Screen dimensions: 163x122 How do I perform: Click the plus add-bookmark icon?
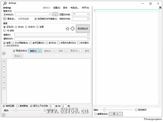tap(73, 28)
